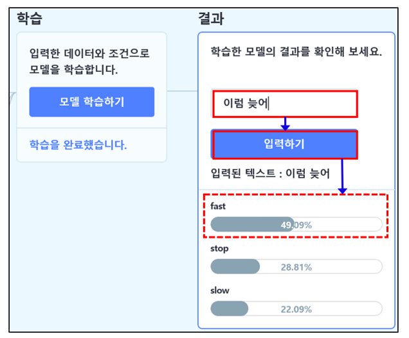The image size is (409, 338).
Task: Click the fast class label
Action: click(x=218, y=206)
